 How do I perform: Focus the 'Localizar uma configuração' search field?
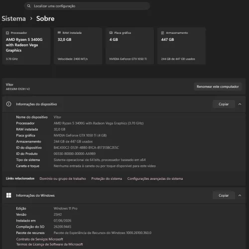point(87,6)
